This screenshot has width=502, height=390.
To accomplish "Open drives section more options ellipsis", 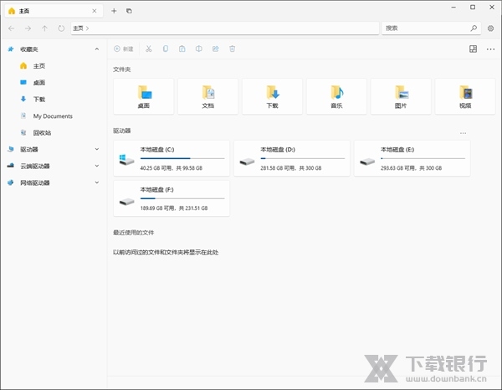I will pos(463,133).
